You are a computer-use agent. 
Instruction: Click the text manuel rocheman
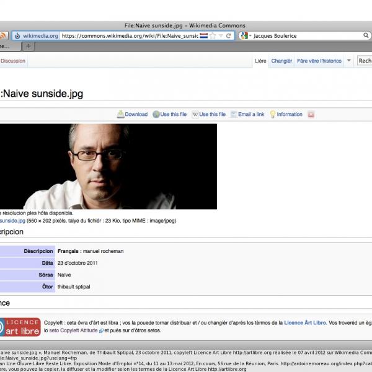pyautogui.click(x=103, y=251)
